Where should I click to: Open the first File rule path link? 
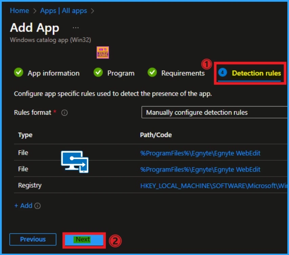(x=200, y=153)
